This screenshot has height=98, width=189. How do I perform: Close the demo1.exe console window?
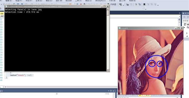point(108,6)
